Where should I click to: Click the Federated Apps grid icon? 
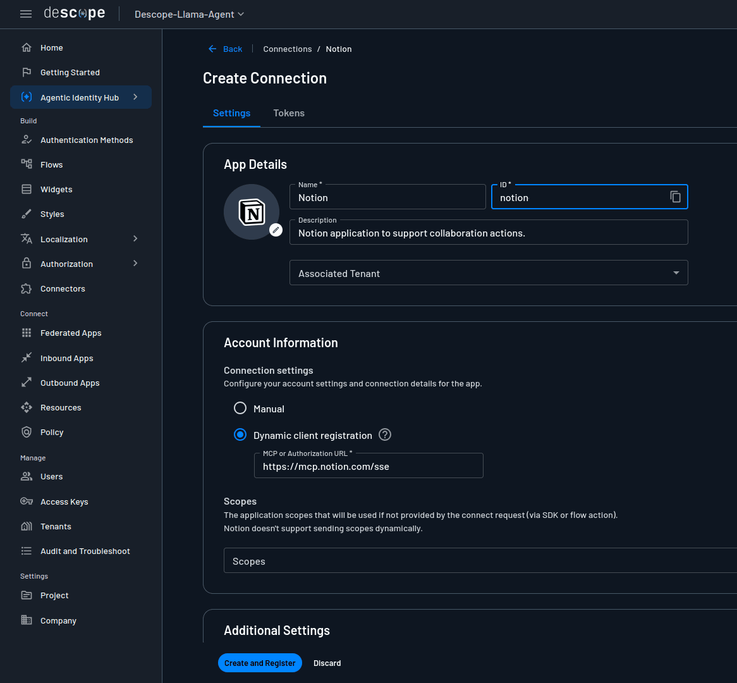(x=27, y=333)
